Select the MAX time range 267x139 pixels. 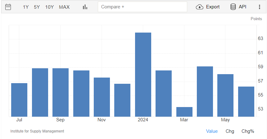64,7
